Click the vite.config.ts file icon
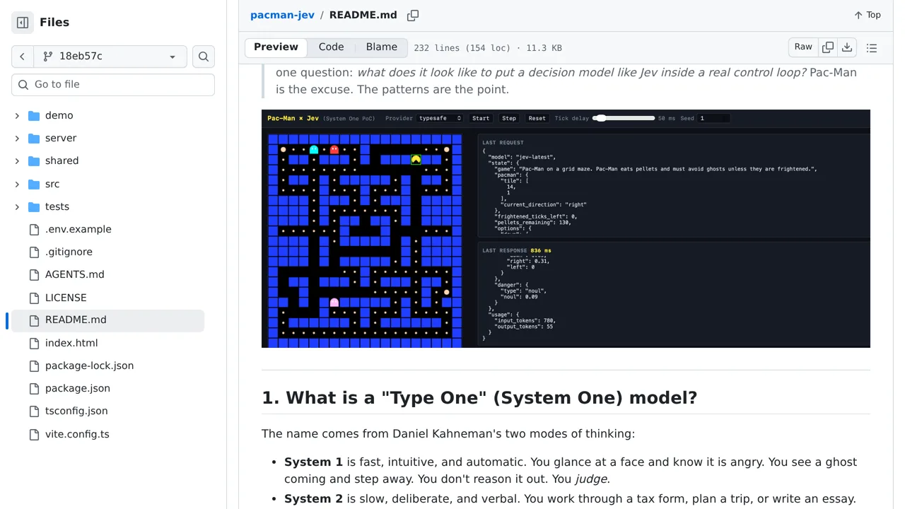This screenshot has width=905, height=509. 34,434
